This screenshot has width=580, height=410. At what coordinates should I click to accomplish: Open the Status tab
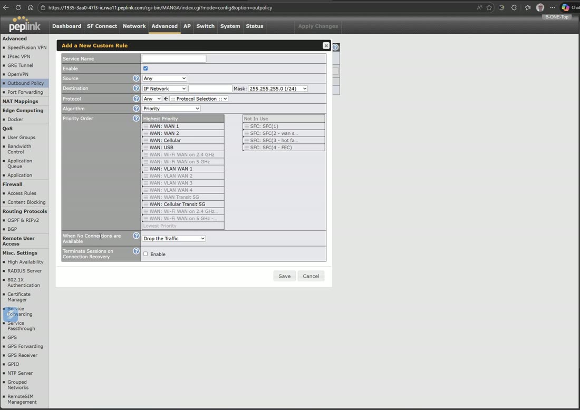255,26
